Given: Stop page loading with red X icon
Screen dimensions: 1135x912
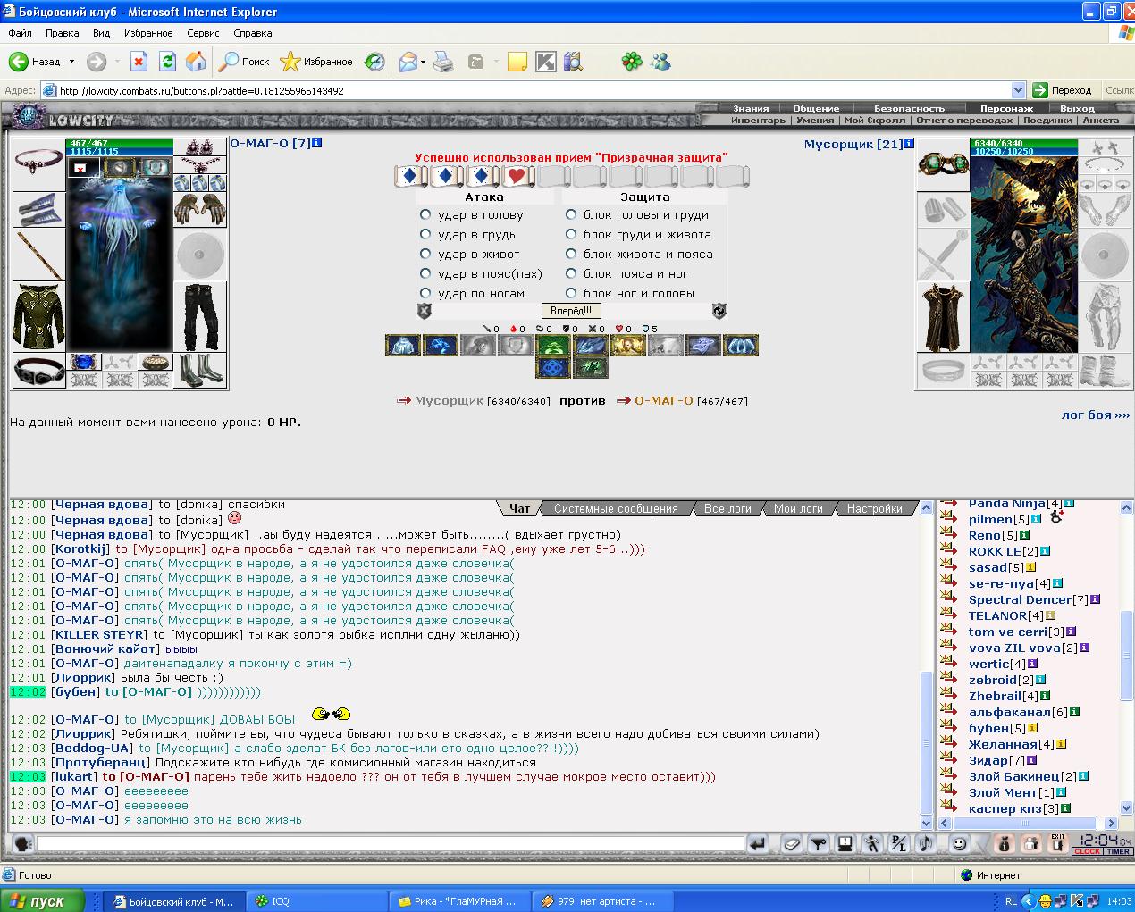Looking at the screenshot, I should (x=138, y=62).
